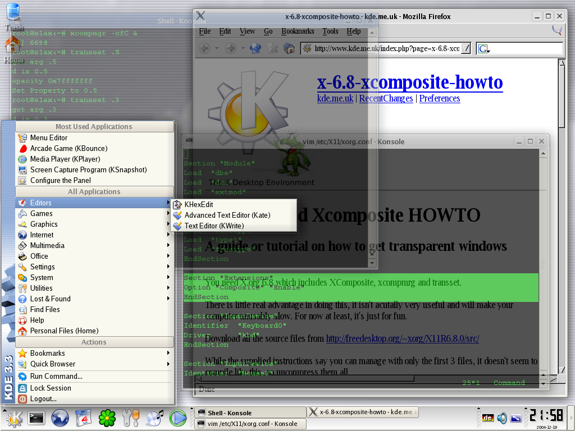Expand Bookmarks in Actions section
Screen dimensions: 575x431
point(94,353)
